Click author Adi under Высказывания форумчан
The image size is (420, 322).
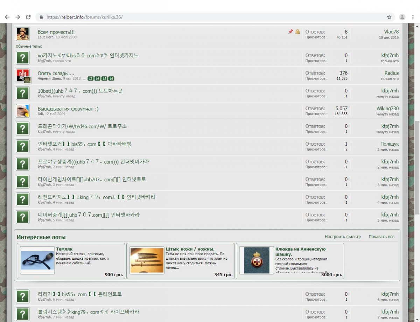pyautogui.click(x=40, y=114)
